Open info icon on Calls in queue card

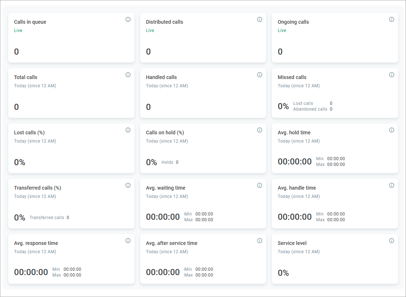pos(128,19)
